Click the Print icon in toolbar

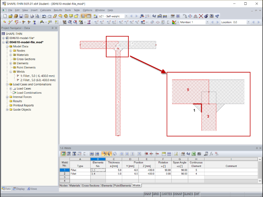pyautogui.click(x=32, y=16)
